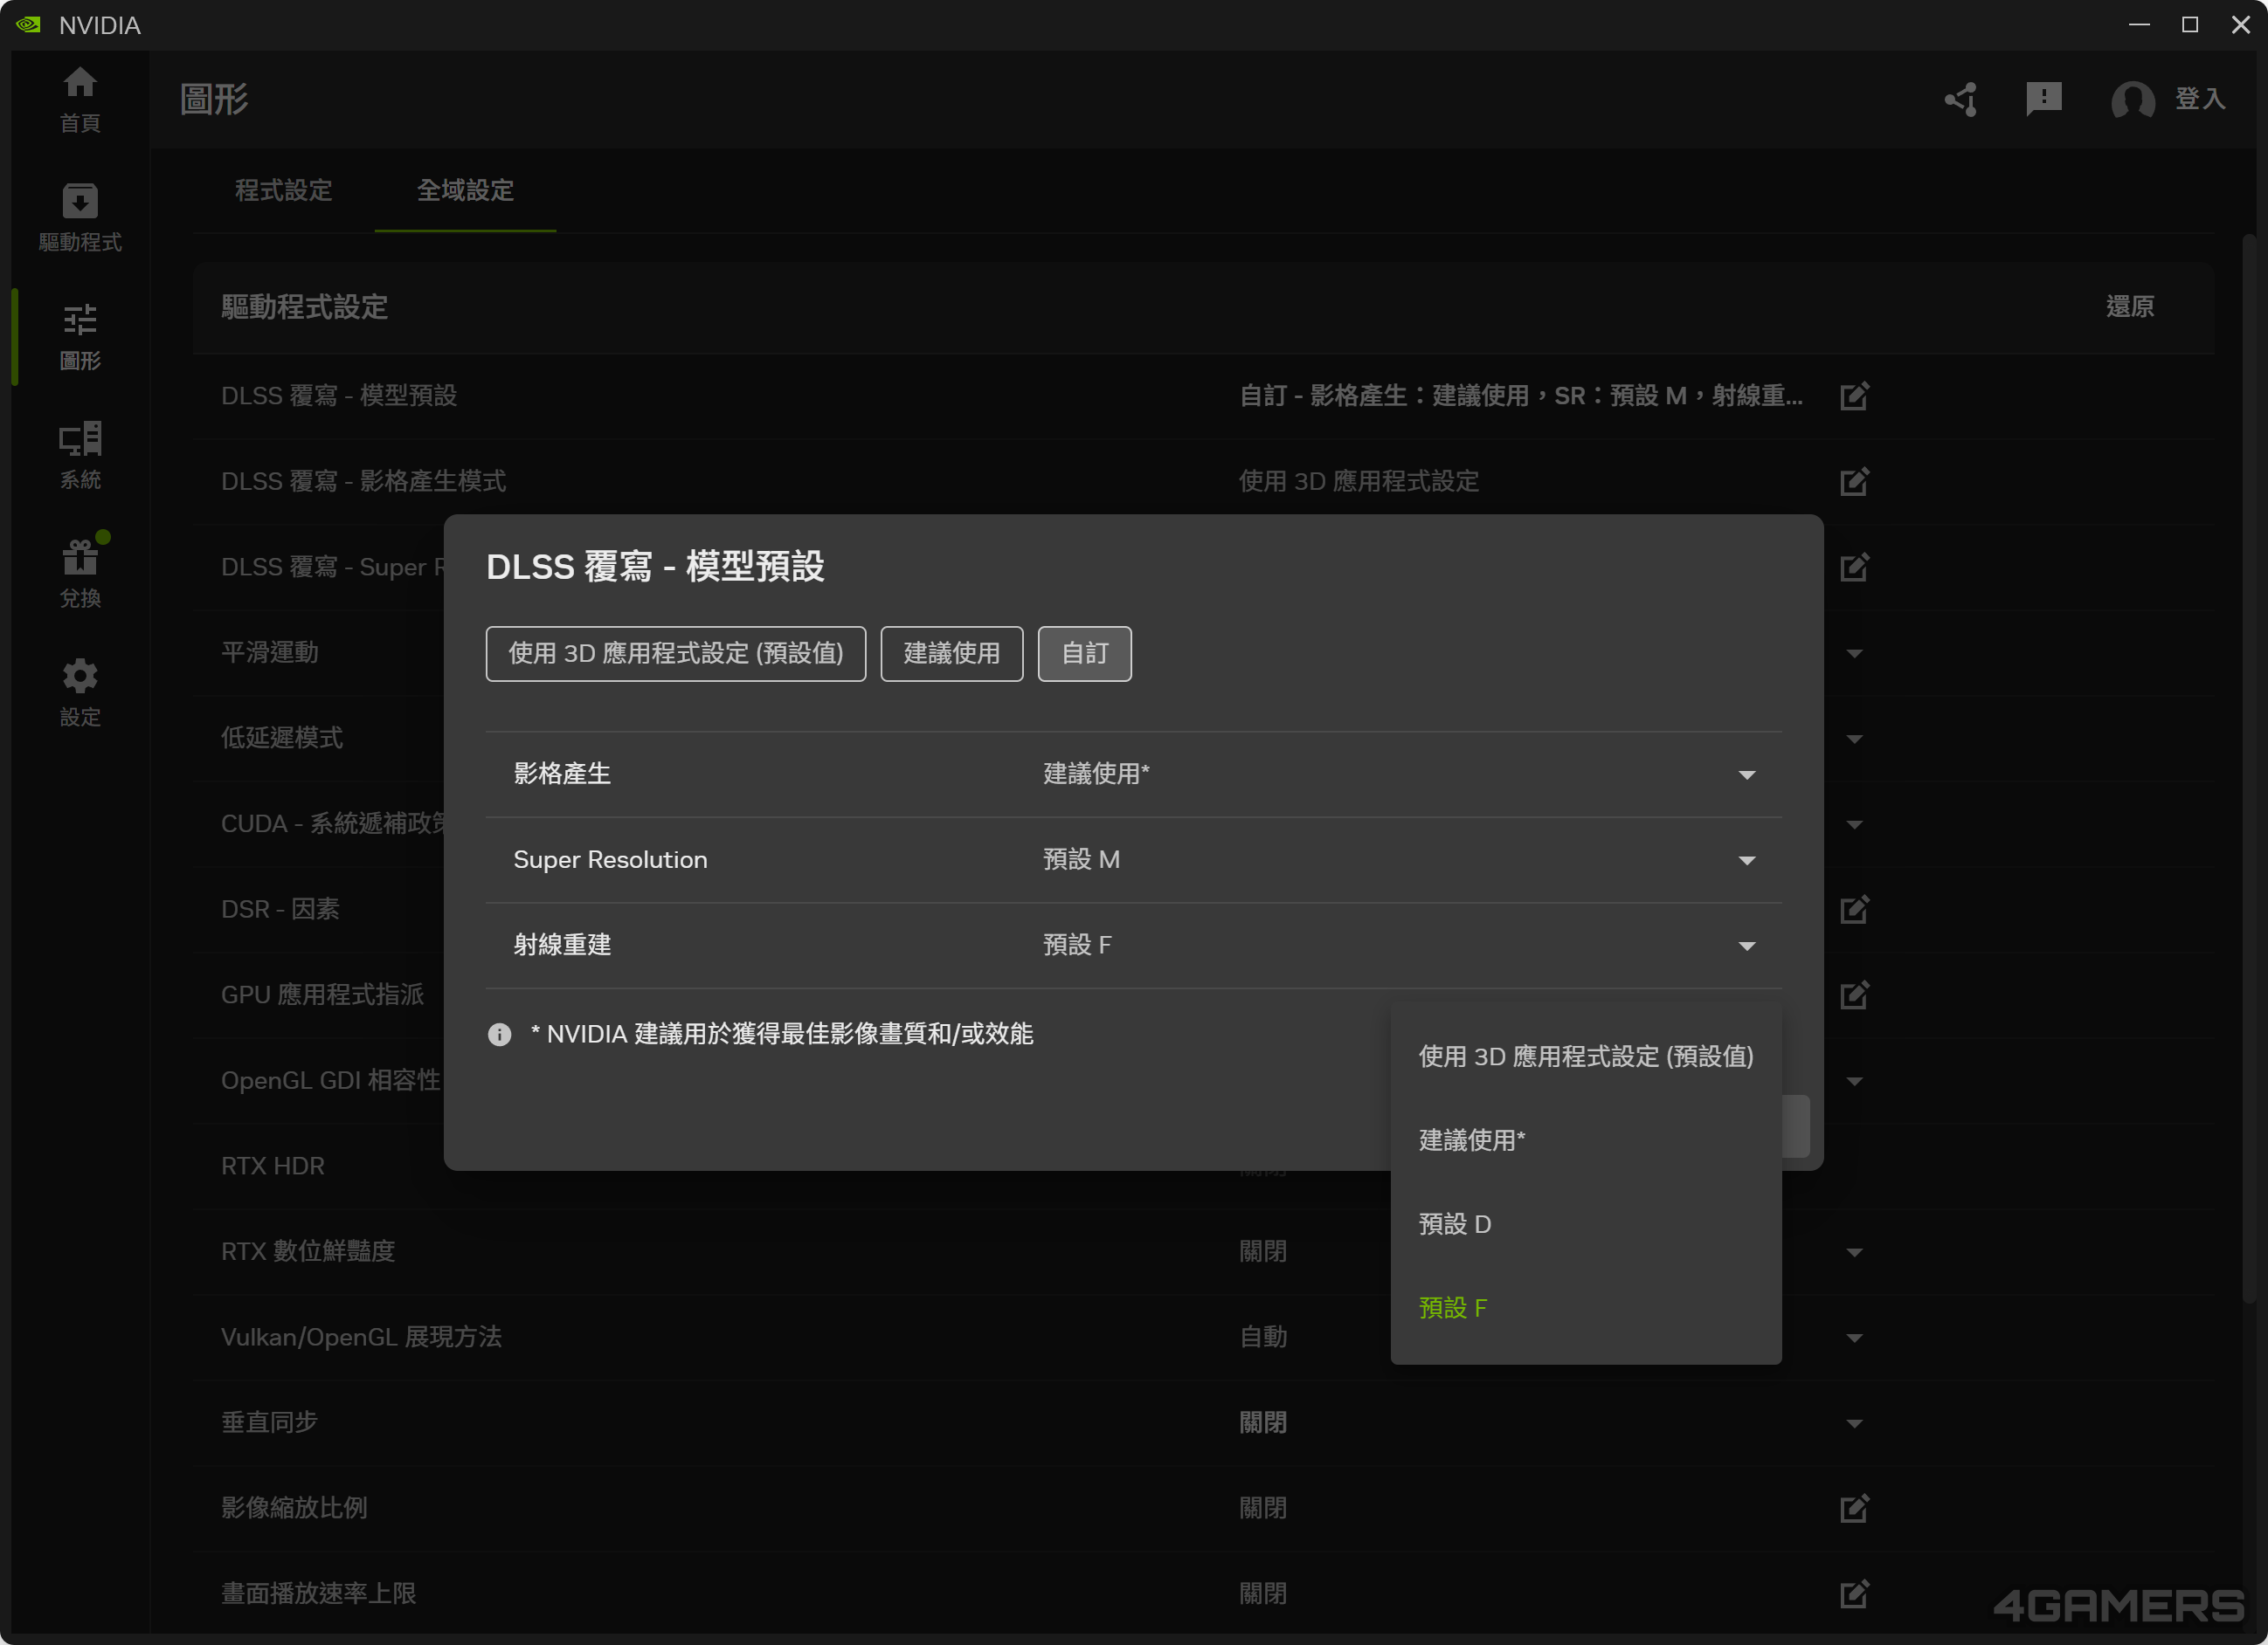This screenshot has width=2268, height=1645.
Task: Edit 影像縮放比例 pencil icon
Action: click(x=1854, y=1508)
